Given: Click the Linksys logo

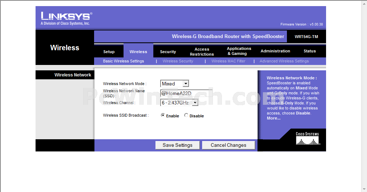Looking at the screenshot, I should coord(67,18).
